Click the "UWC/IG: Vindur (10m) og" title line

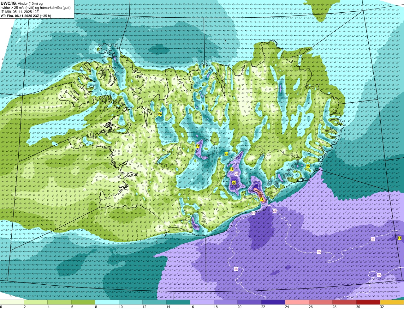(21, 3)
